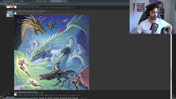This screenshot has height=99, width=176.
Task: Switch to the YouTube tab
Action: [x=25, y=1]
